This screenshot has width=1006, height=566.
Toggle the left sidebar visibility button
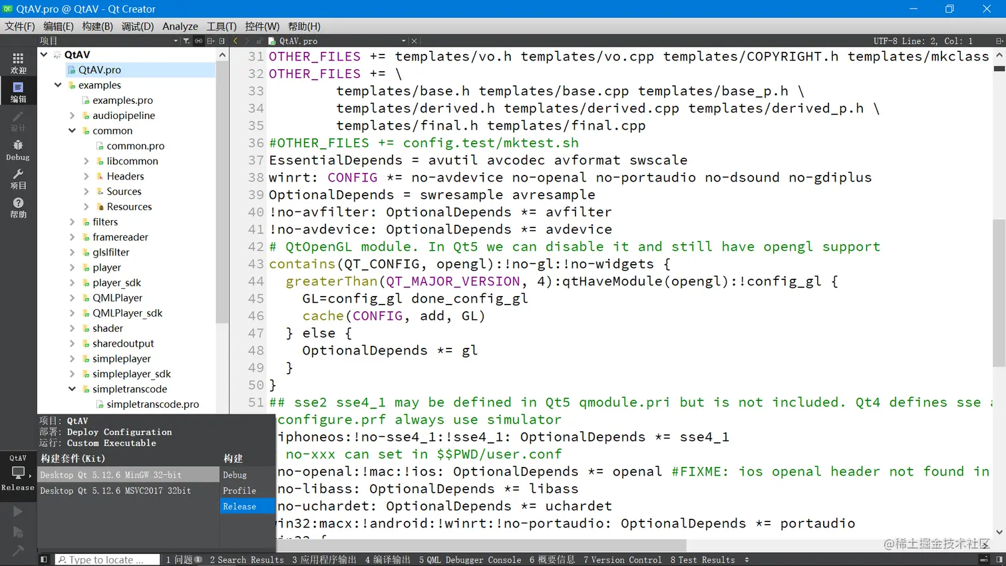pos(44,559)
